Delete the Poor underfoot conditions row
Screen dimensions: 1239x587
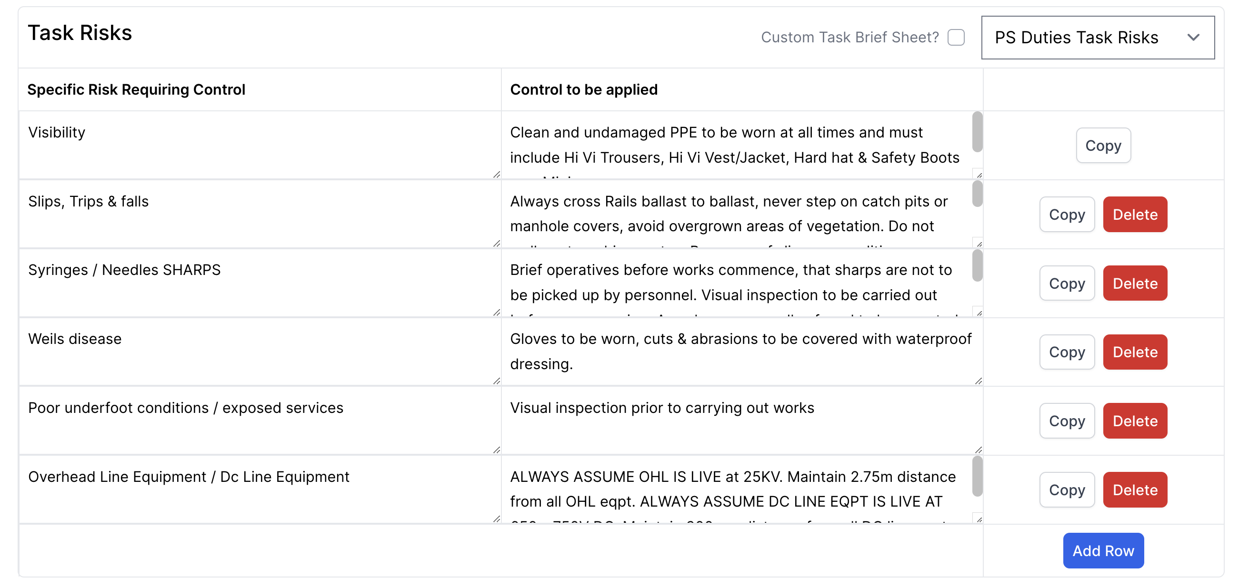1135,421
